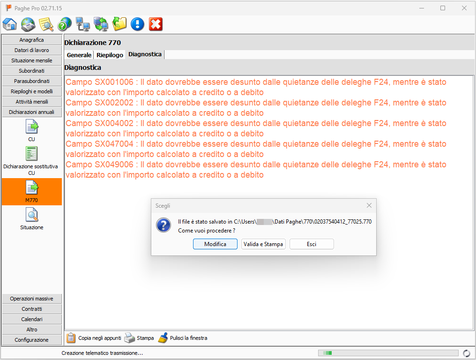Switch to the Generale tab
Screen dimensions: 476x360
coord(79,55)
